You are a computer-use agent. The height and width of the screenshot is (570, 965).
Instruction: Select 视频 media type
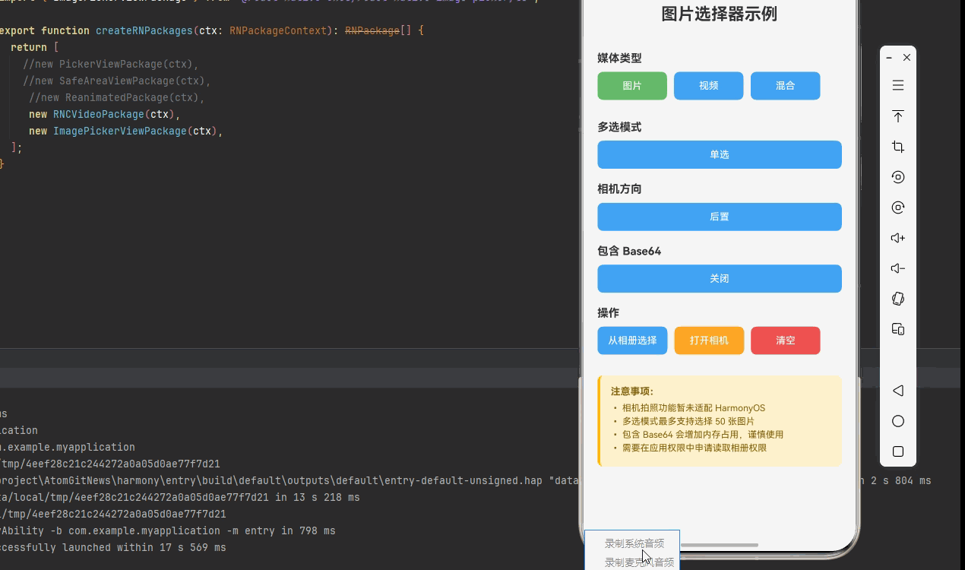(709, 86)
